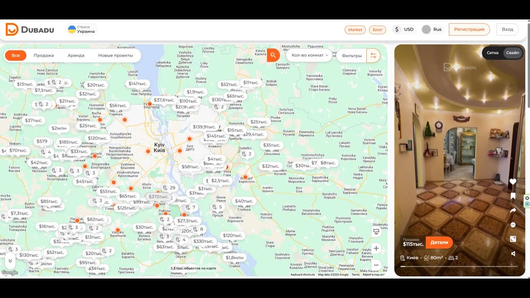This screenshot has height=298, width=530.
Task: Click the $330тыс. price marker
Action: pyautogui.click(x=203, y=241)
